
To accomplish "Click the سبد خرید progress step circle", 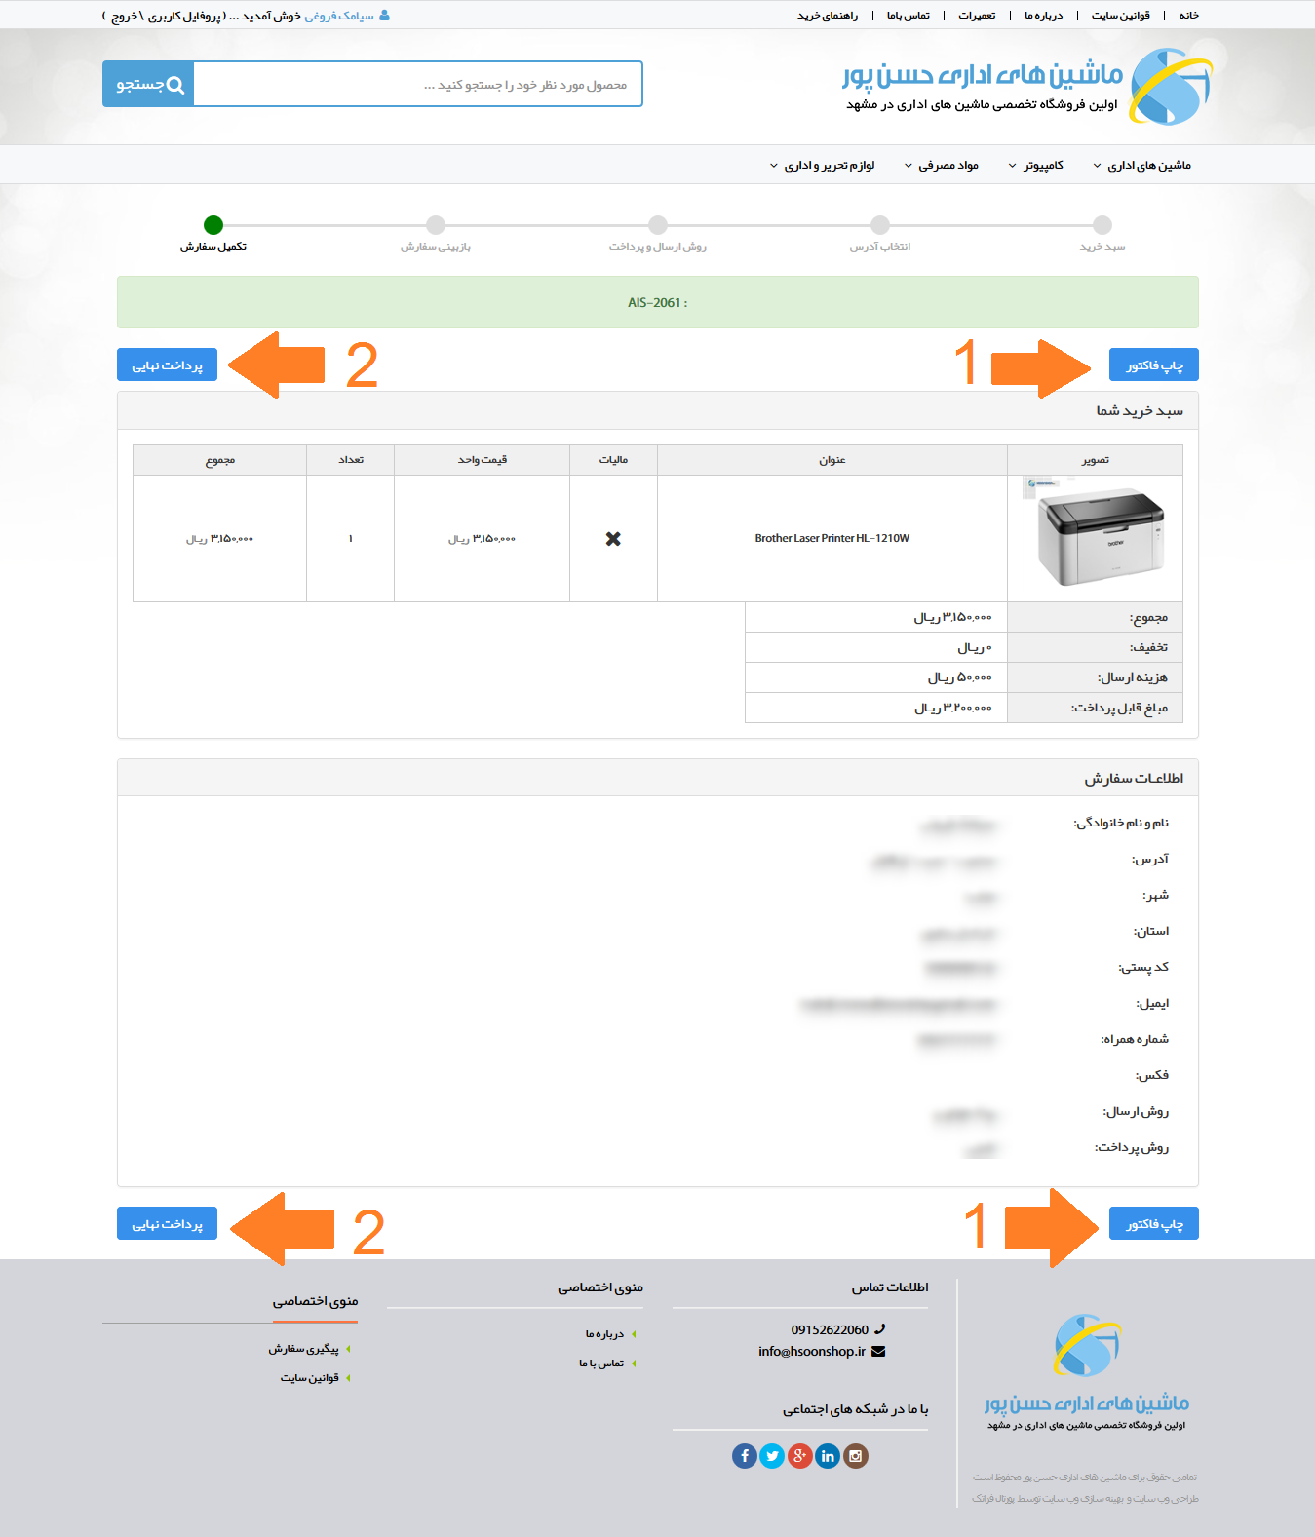I will [1102, 225].
